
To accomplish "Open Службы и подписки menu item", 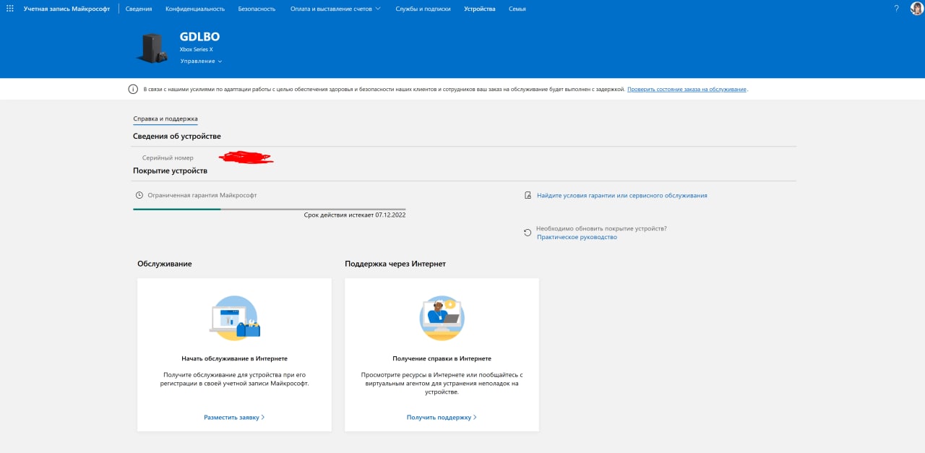I will 423,9.
